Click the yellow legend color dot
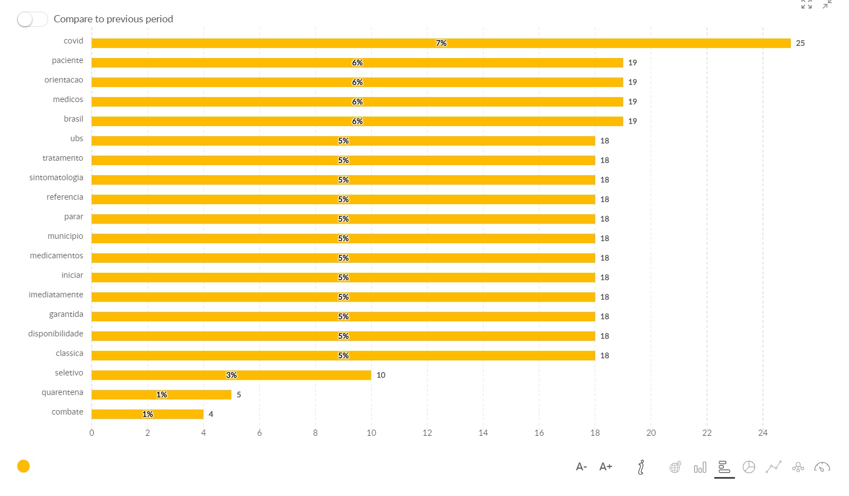 coord(23,466)
